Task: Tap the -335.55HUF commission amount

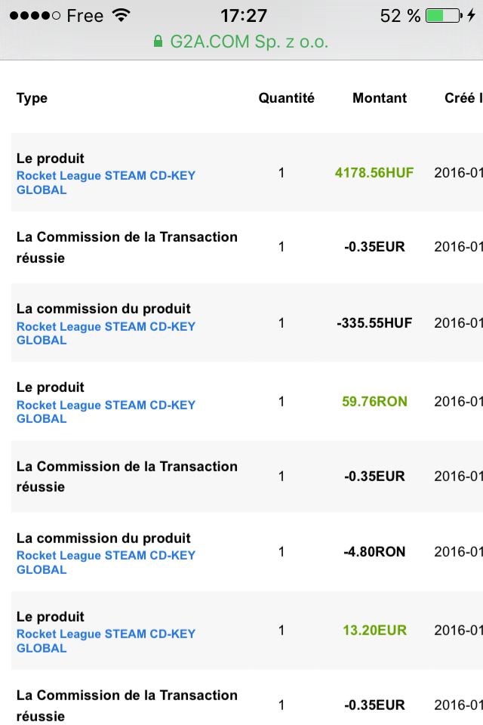Action: (374, 323)
